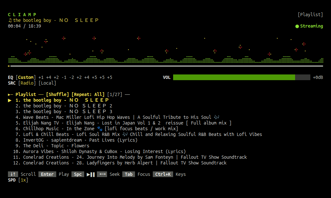Select track 9 The Deli Flowers
This screenshot has width=331, height=198.
point(52,145)
